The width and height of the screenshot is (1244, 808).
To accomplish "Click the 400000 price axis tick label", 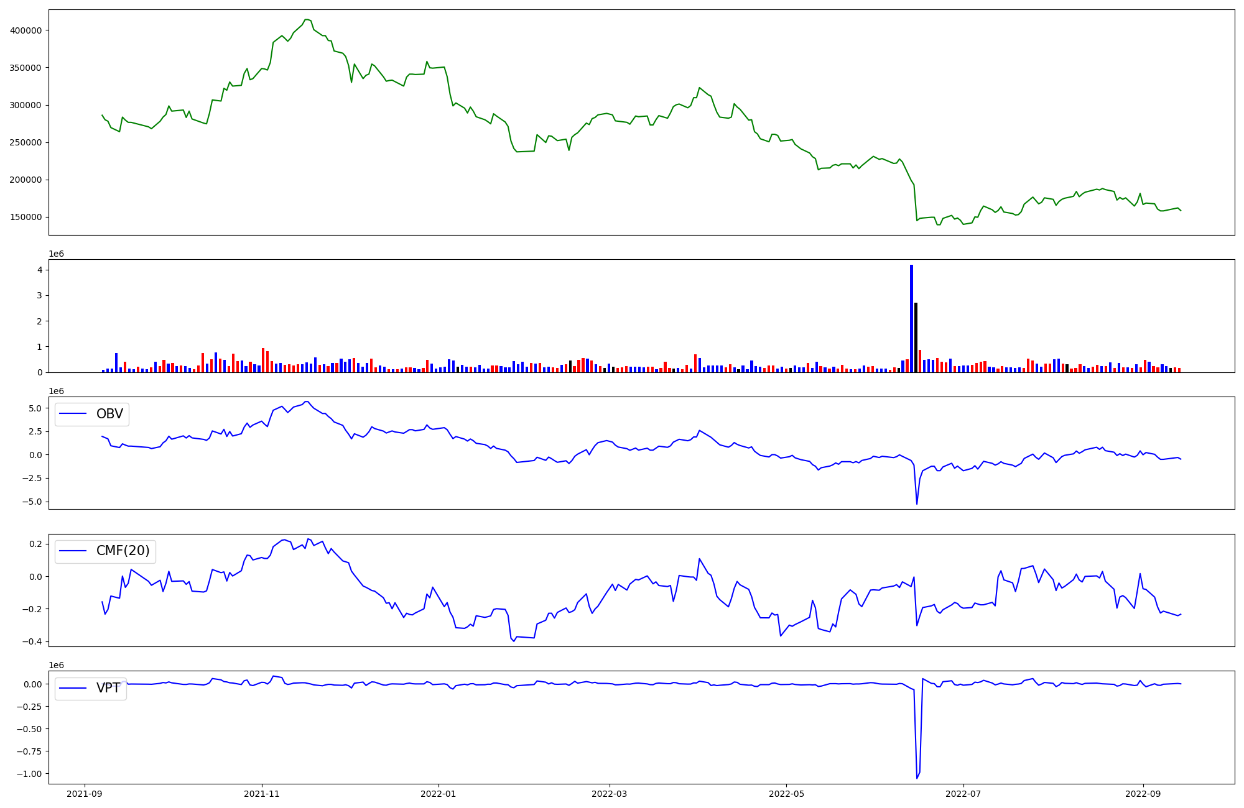I will [x=26, y=30].
